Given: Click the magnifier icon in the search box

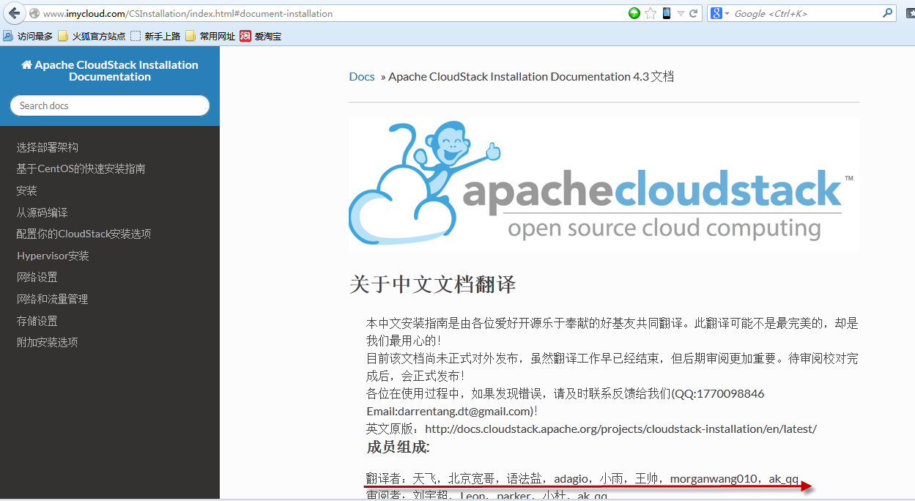Looking at the screenshot, I should [x=887, y=13].
